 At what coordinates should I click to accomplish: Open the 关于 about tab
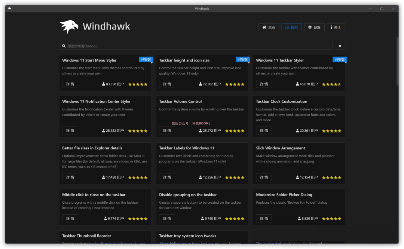pos(336,27)
